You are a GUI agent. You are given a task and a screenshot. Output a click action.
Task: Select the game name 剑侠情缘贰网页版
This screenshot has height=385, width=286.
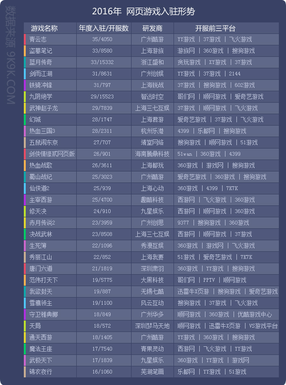[x=51, y=154]
